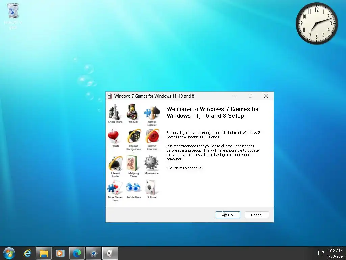Click the Mahjong Titans tile icon
This screenshot has width=346, height=260.
click(132, 164)
